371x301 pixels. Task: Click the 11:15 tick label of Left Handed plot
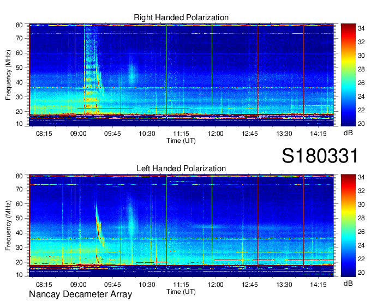pyautogui.click(x=181, y=285)
